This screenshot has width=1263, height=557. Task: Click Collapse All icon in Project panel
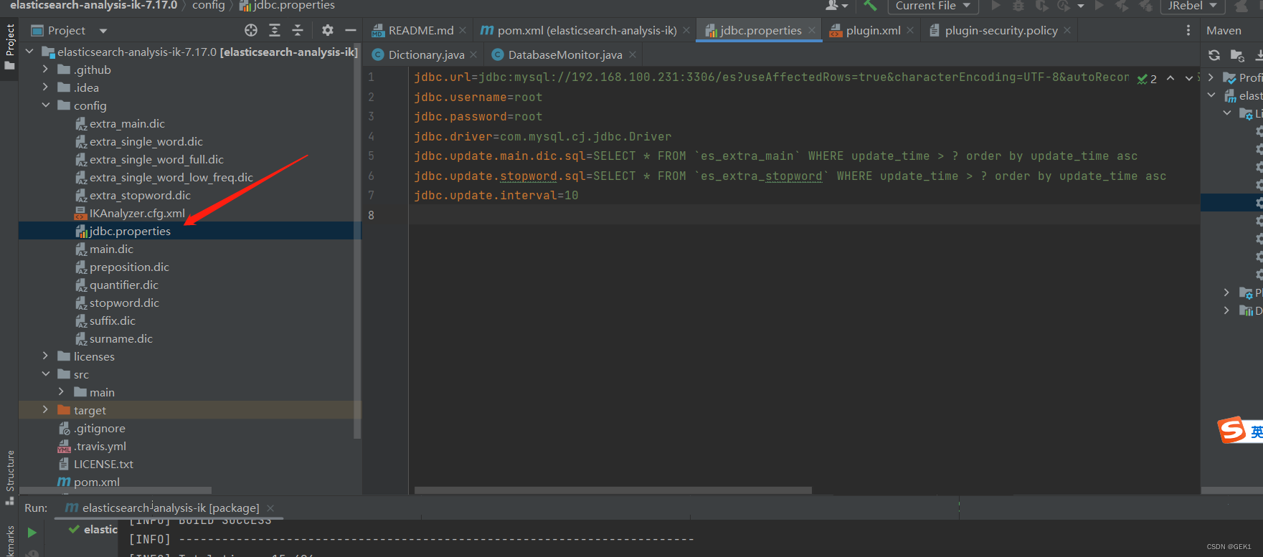pyautogui.click(x=298, y=30)
